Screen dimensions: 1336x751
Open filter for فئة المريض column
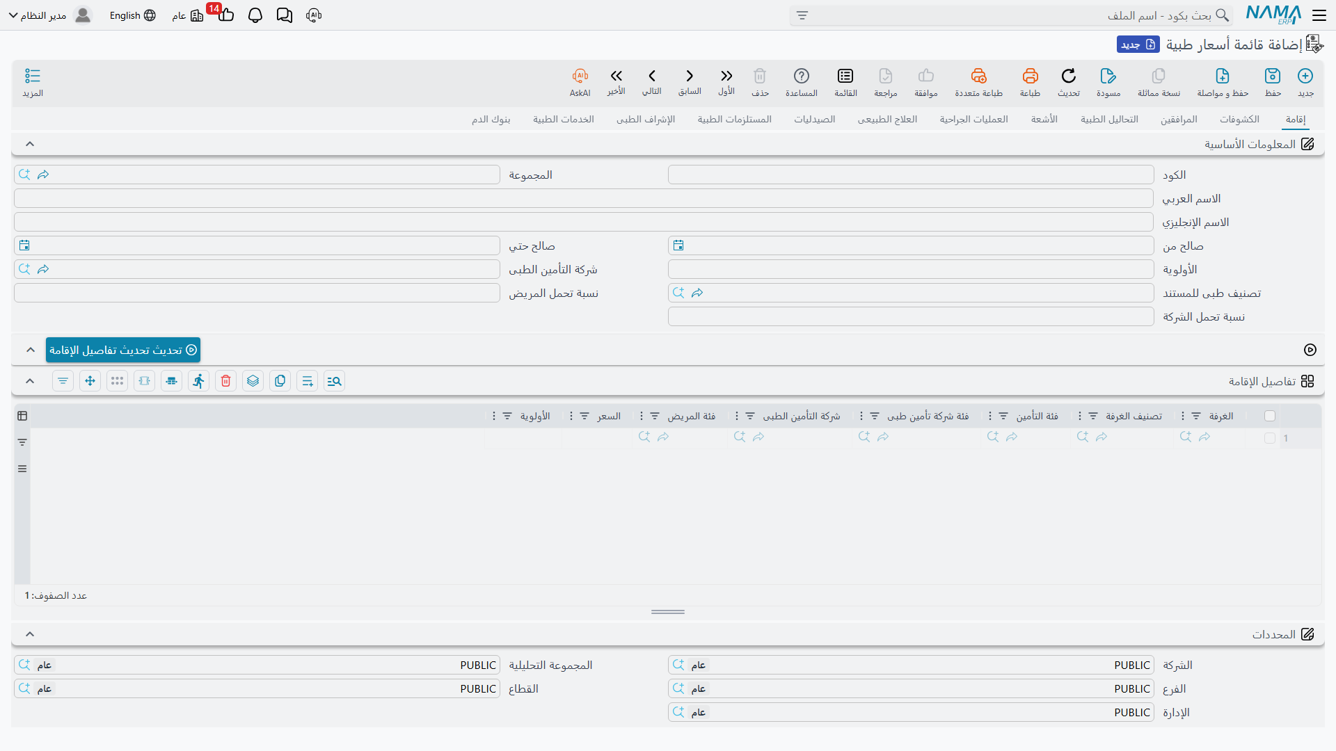(x=655, y=416)
